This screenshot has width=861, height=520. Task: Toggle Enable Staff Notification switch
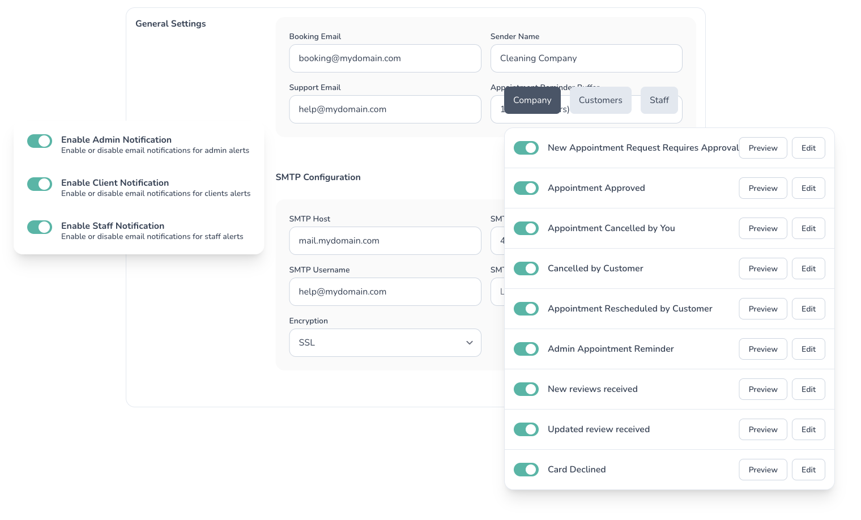(40, 227)
